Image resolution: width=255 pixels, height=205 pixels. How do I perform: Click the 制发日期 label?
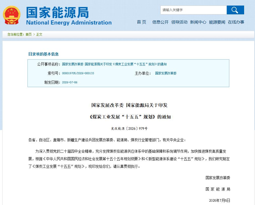(52, 82)
